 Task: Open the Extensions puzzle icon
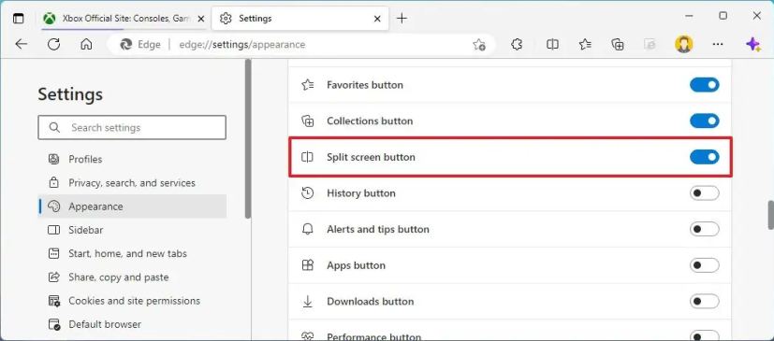[517, 44]
